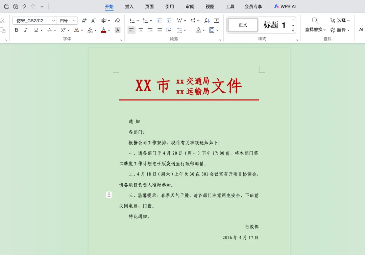Screen dimensions: 365x255
Task: Clear formatting with the eraser icon
Action: pos(118,21)
